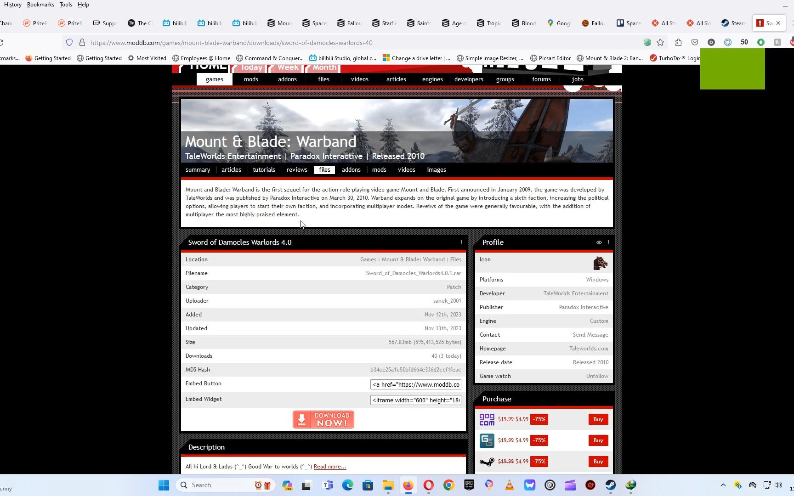Close the current Sword of Damocles browser tab
The image size is (794, 496).
tap(778, 23)
